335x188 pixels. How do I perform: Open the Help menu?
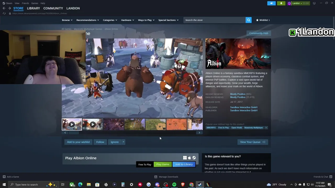43,3
